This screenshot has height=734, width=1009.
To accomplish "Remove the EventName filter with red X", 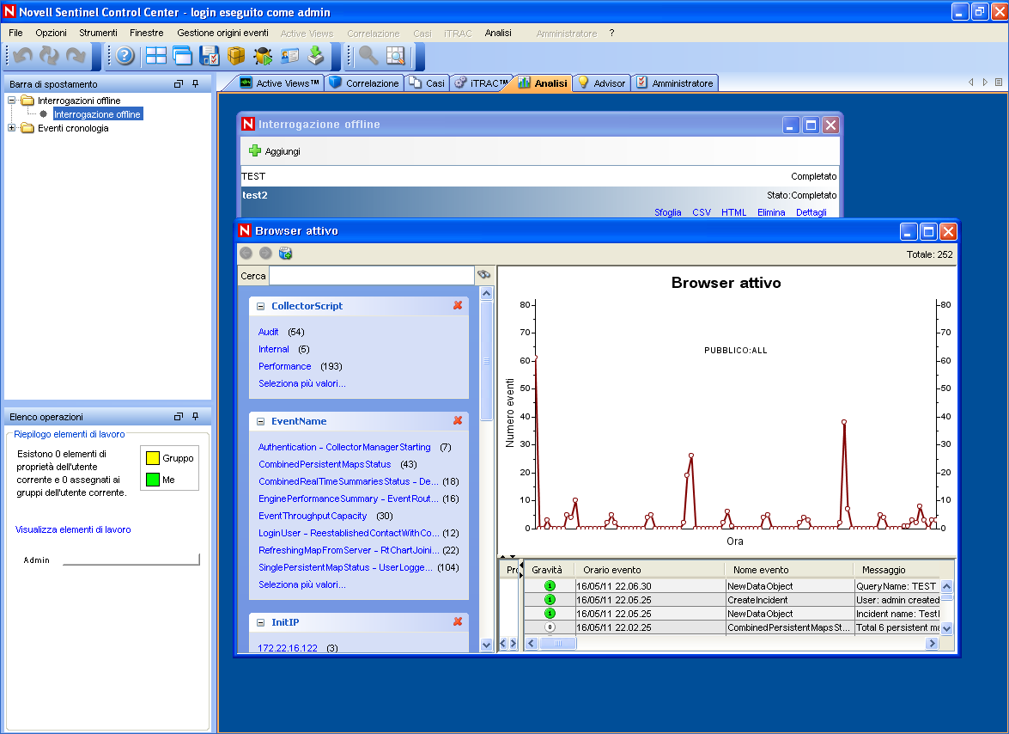I will (x=458, y=420).
